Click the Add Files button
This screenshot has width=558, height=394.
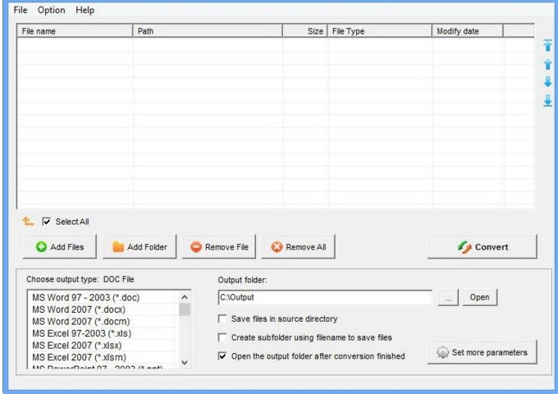[59, 246]
